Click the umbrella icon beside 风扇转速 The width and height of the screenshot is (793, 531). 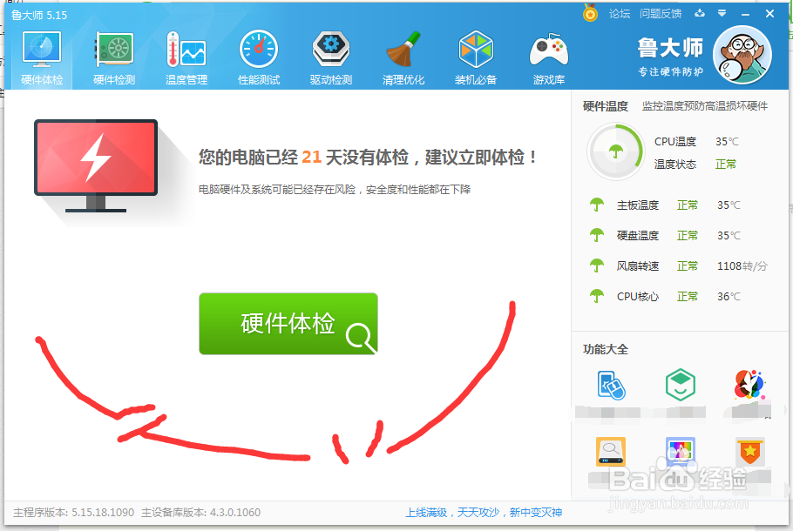[x=597, y=265]
